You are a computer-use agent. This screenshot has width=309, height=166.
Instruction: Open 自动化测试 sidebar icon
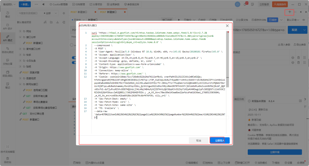click(8, 50)
